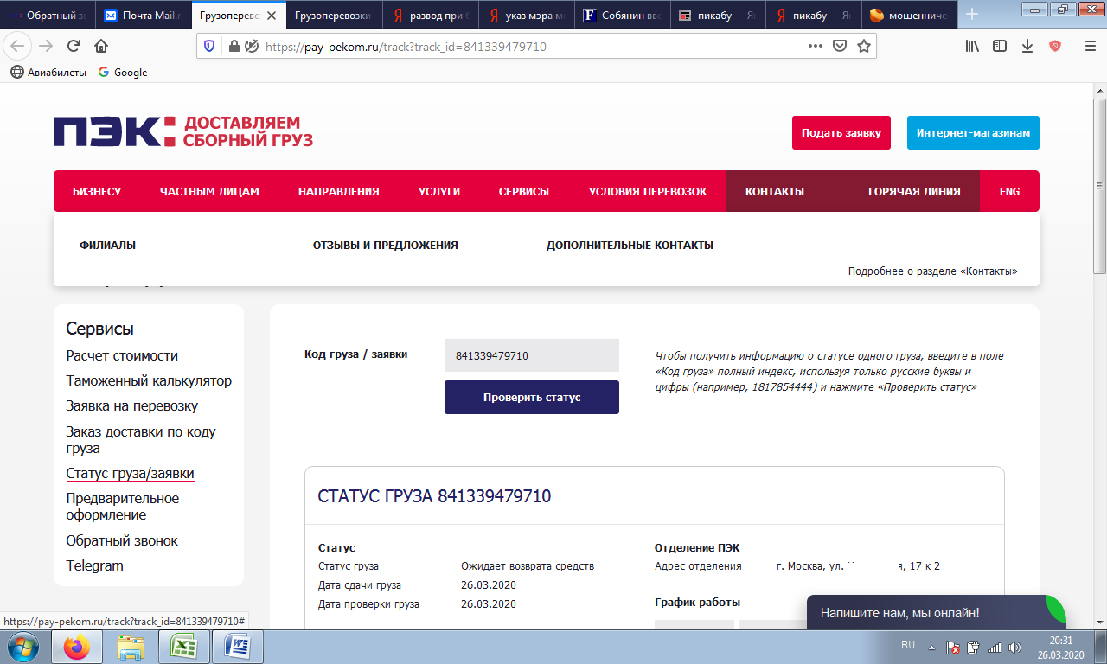Open tracking protection shield in address bar
This screenshot has width=1107, height=664.
click(x=210, y=47)
